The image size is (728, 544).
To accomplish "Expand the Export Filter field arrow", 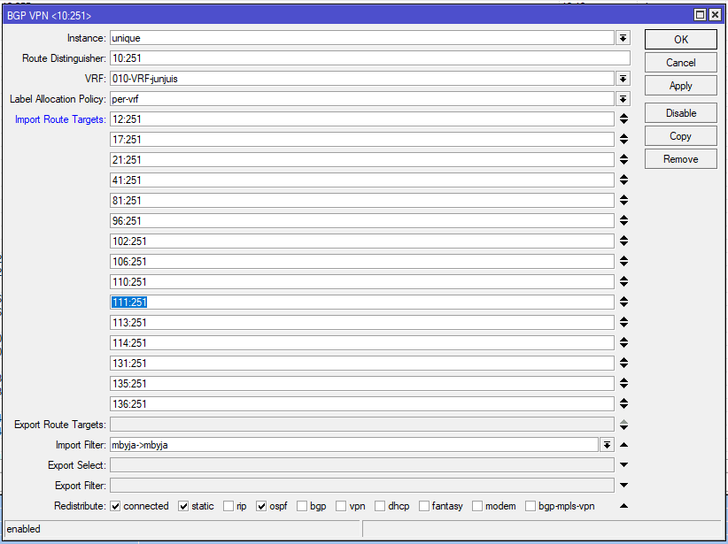I will pyautogui.click(x=623, y=486).
